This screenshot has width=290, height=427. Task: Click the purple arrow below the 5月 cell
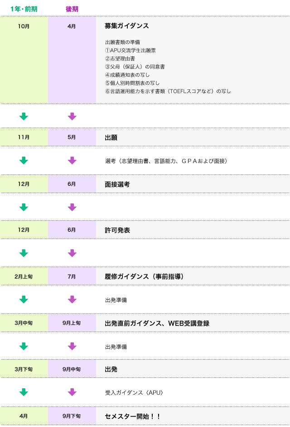[x=72, y=160]
